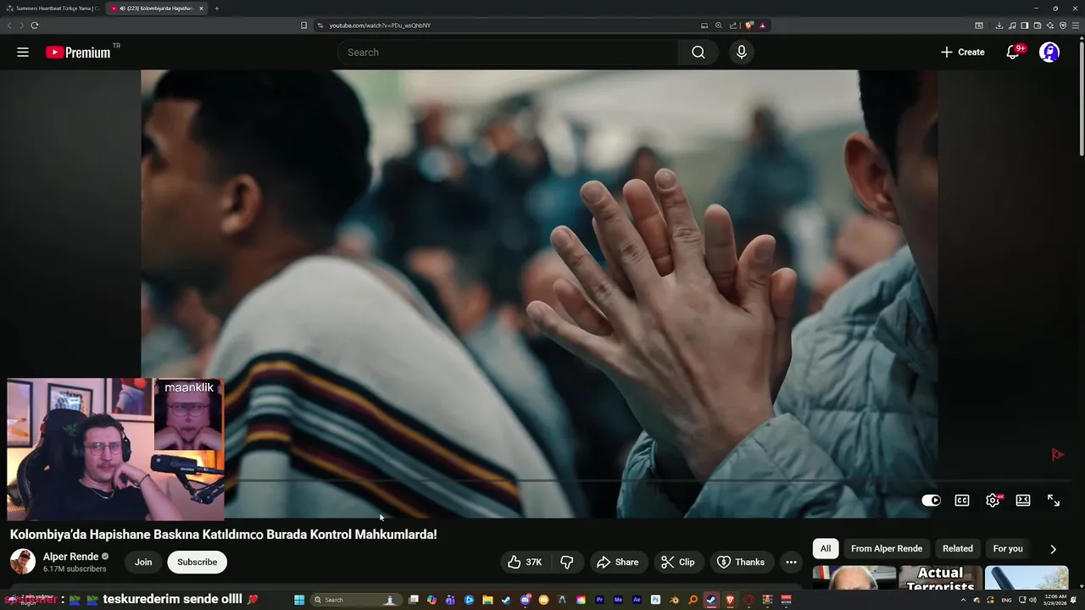Open the media control music note icon
This screenshot has height=610, width=1085.
pos(1012,25)
